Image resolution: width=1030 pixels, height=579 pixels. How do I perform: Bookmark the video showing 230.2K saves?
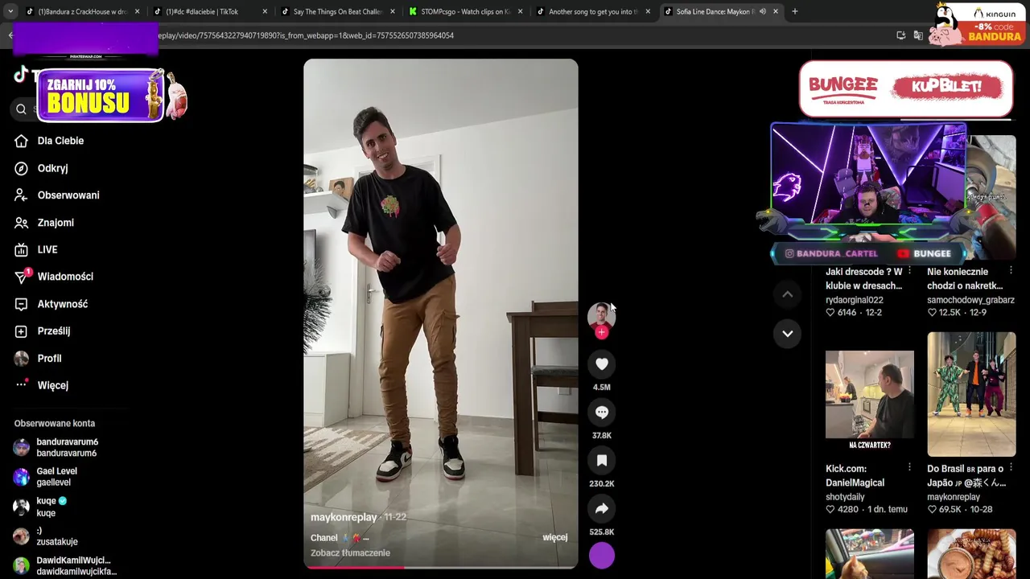(601, 461)
